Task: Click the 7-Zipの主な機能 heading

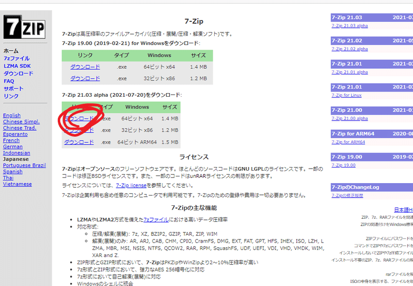Action: click(194, 208)
